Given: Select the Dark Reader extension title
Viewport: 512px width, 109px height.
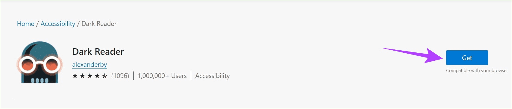Looking at the screenshot, I should [98, 52].
